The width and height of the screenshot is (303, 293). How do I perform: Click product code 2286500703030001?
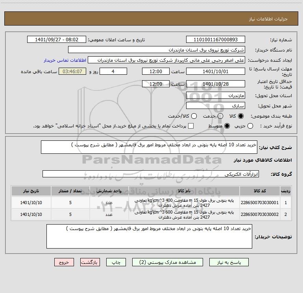point(260,203)
